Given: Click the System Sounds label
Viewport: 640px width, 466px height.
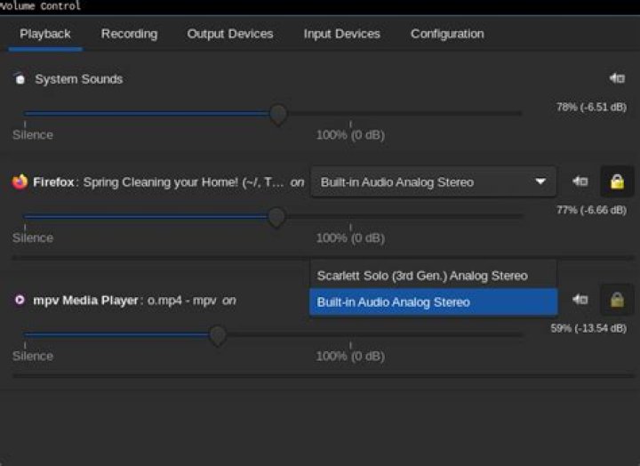Looking at the screenshot, I should pos(79,79).
